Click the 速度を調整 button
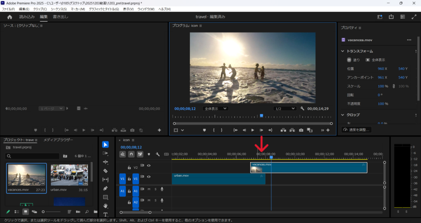Image resolution: width=421 pixels, height=223 pixels. point(356,130)
